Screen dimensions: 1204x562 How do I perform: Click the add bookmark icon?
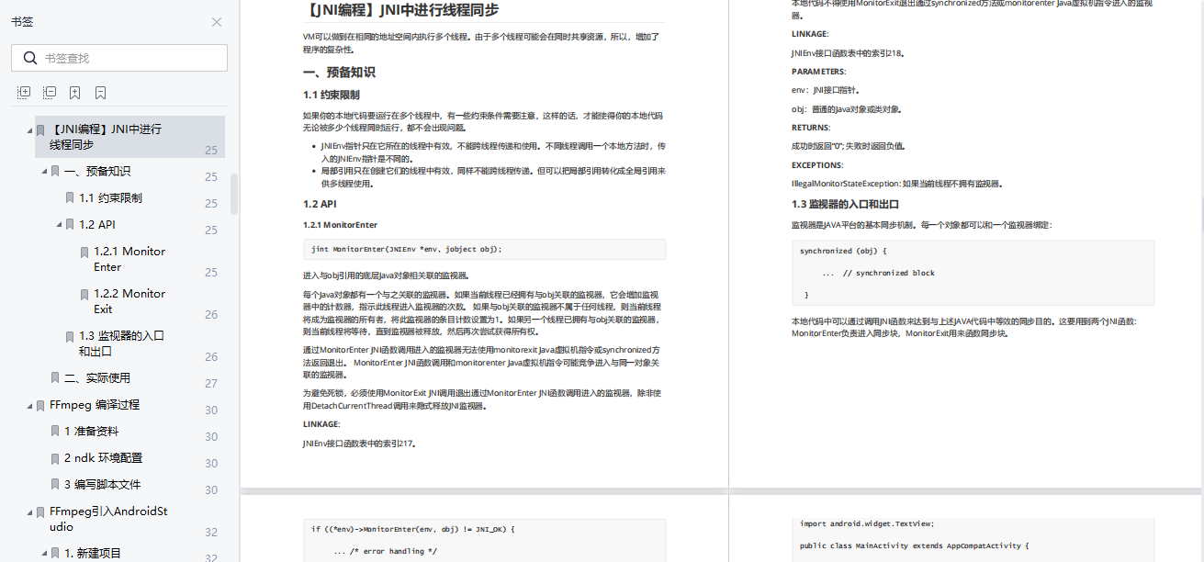[x=76, y=92]
